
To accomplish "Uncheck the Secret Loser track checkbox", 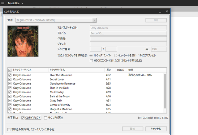I will [10, 79].
